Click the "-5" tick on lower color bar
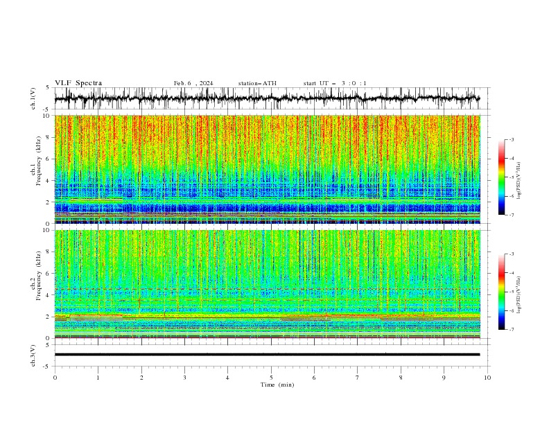Screen dimensions: 549x424 click(512, 292)
